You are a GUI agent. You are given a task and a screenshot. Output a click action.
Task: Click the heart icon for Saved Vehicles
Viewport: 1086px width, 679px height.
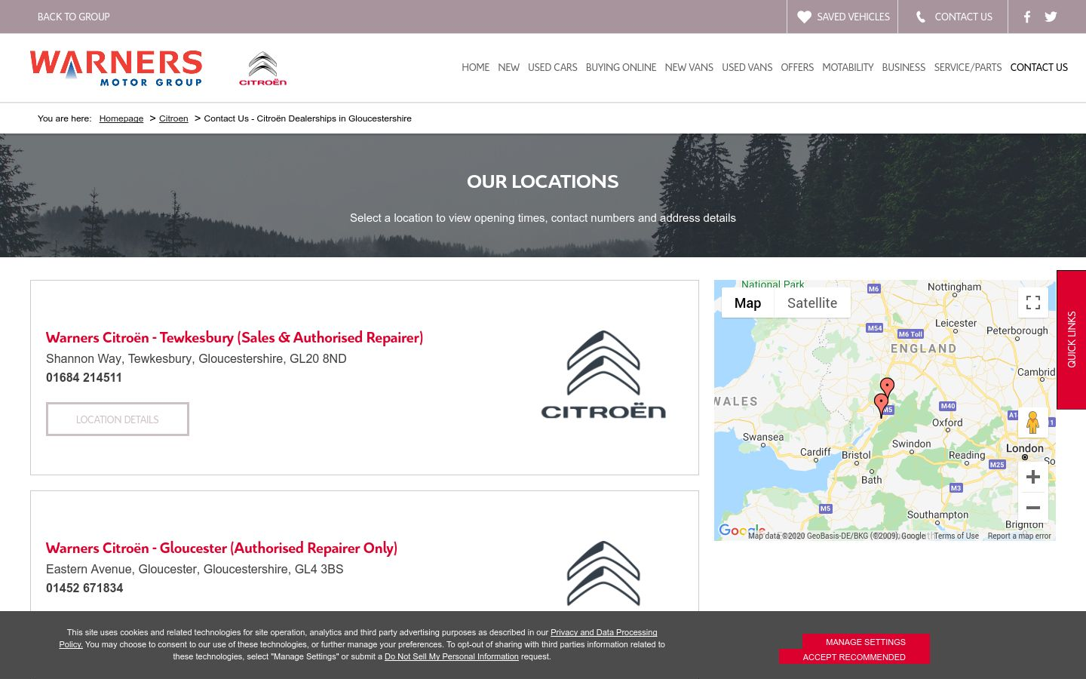tap(804, 17)
